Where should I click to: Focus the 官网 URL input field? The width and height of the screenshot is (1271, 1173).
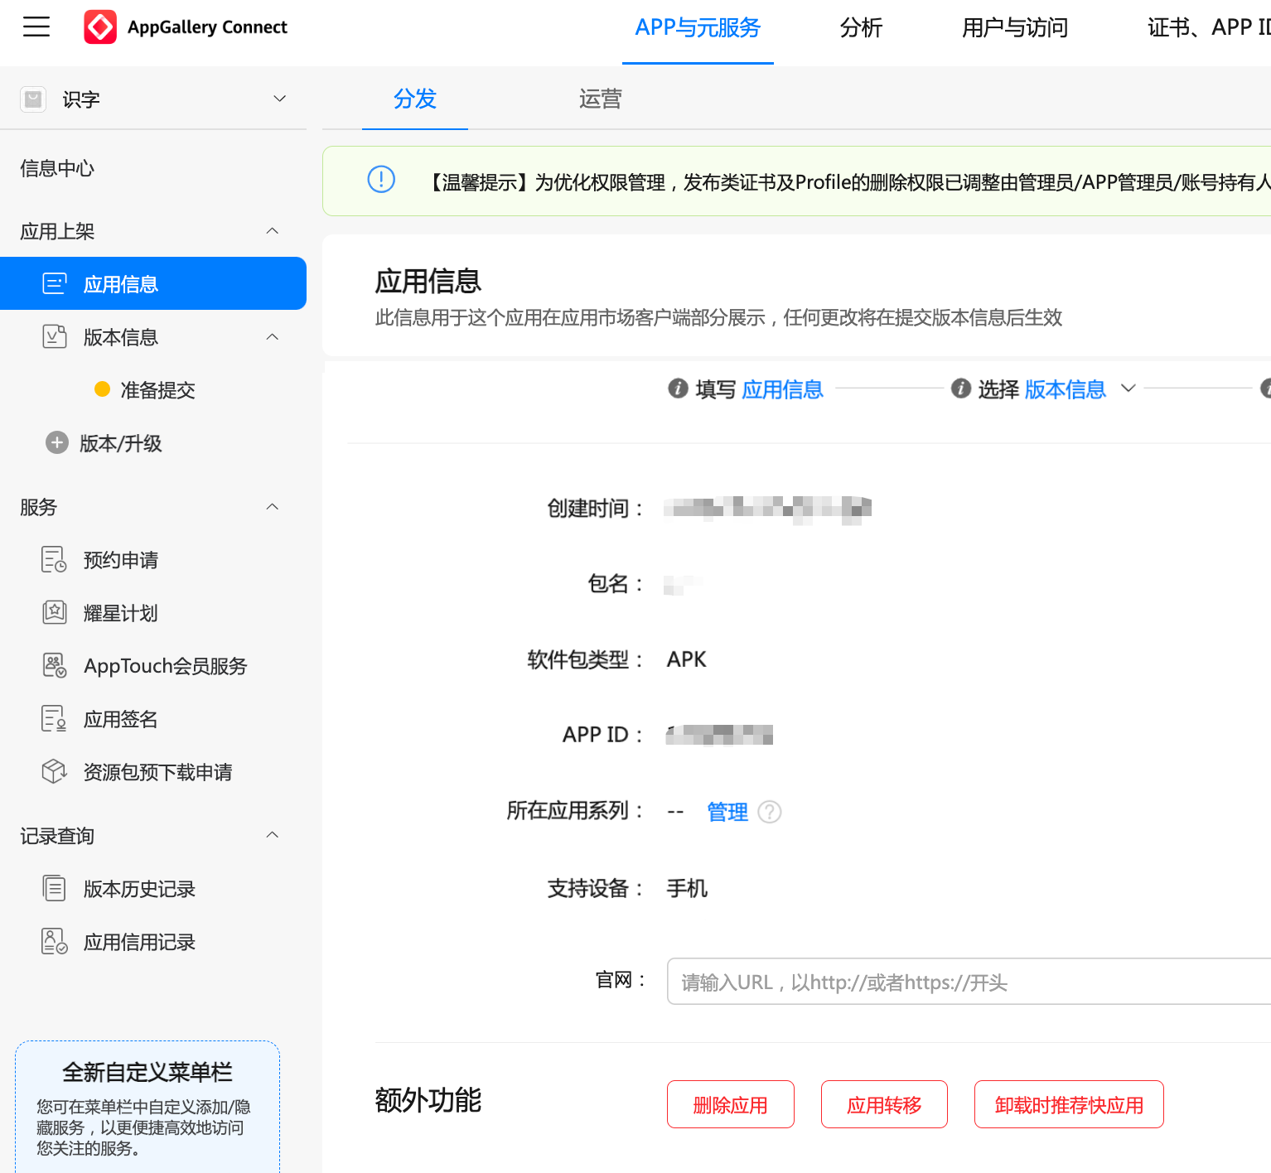969,982
